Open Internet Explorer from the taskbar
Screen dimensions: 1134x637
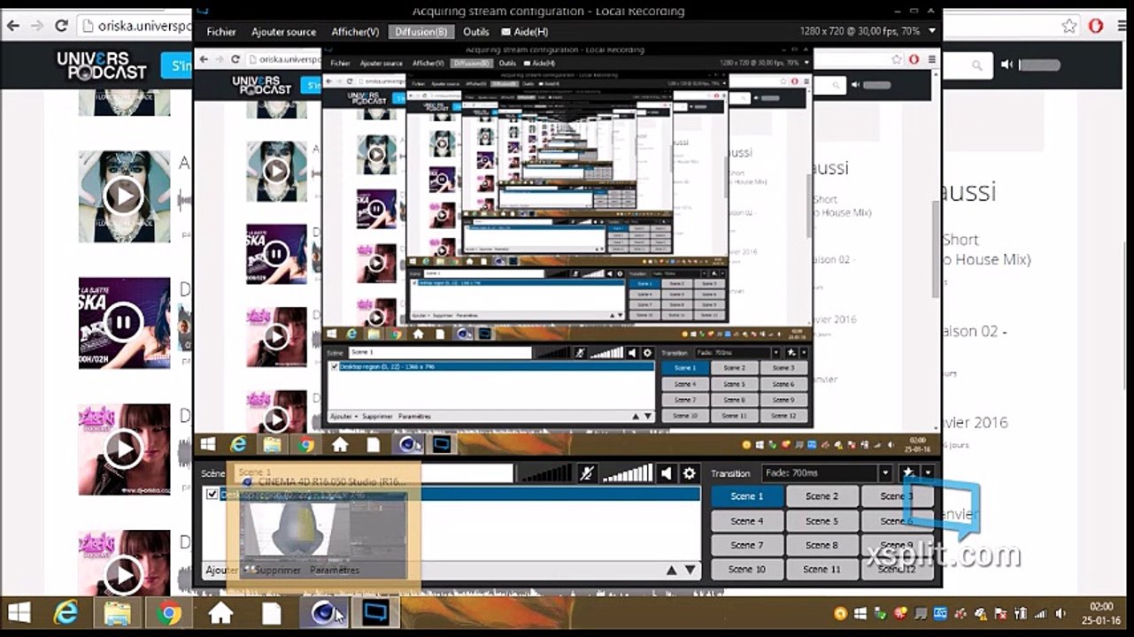point(66,612)
